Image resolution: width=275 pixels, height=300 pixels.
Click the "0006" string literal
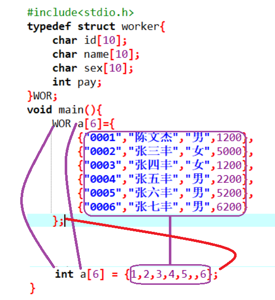tap(103, 207)
